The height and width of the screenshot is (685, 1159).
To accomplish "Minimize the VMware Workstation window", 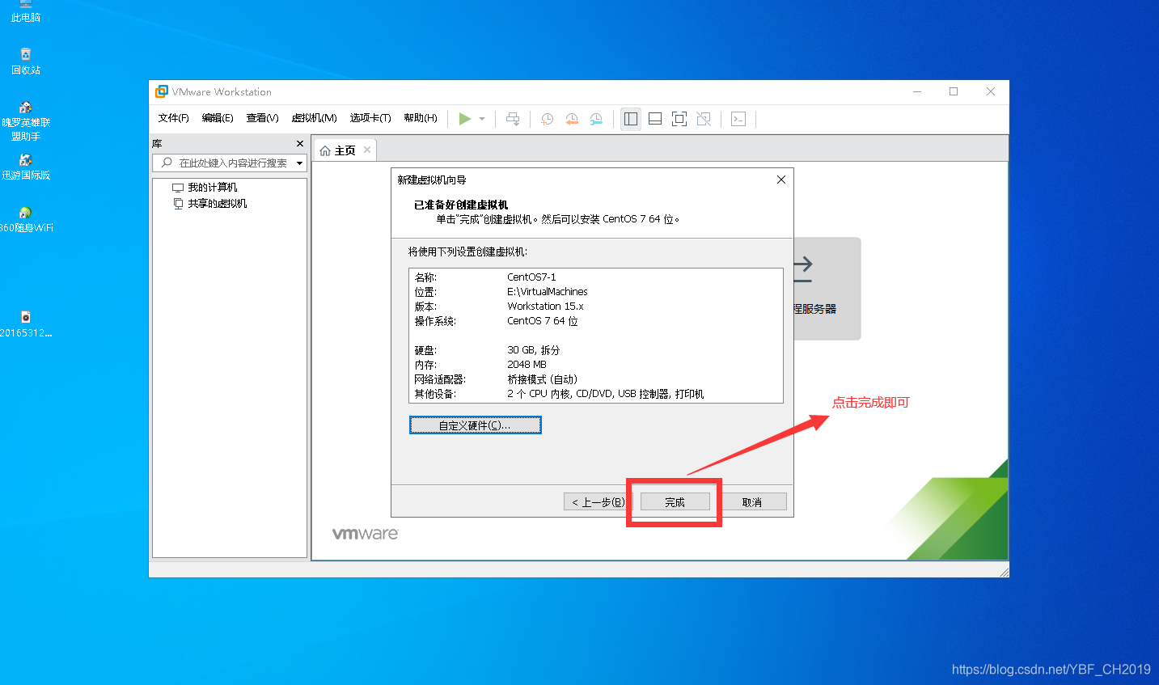I will pos(917,91).
